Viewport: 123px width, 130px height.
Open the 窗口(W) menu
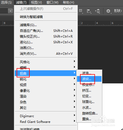tap(52, 2)
